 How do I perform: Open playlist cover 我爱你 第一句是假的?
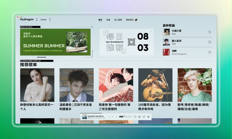116,85
